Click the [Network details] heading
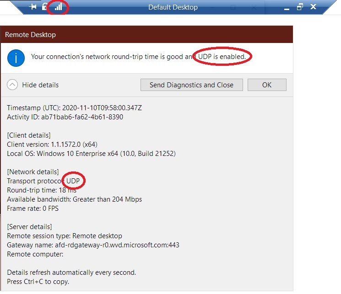The height and width of the screenshot is (294, 341). (33, 172)
